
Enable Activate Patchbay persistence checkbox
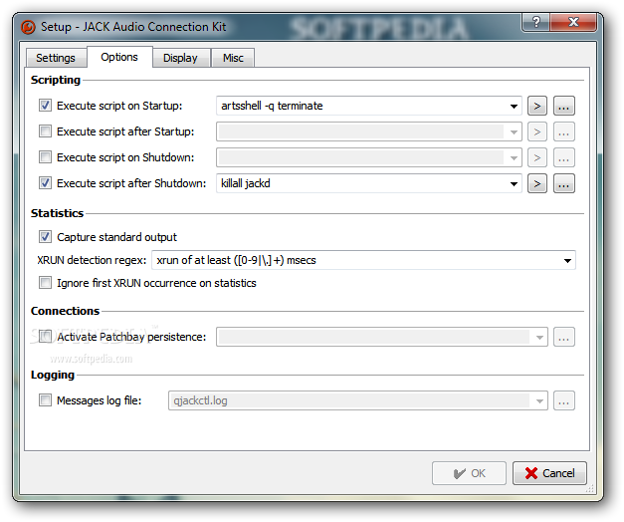pyautogui.click(x=45, y=337)
